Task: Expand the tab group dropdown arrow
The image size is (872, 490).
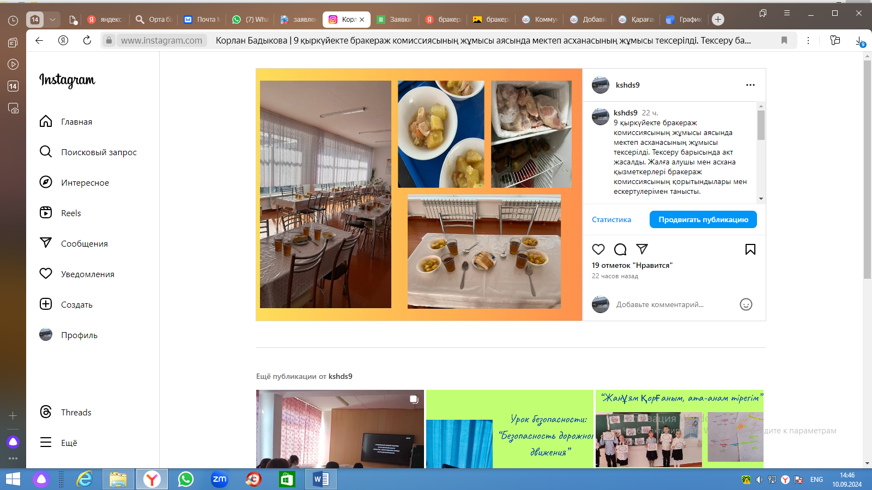Action: point(52,20)
